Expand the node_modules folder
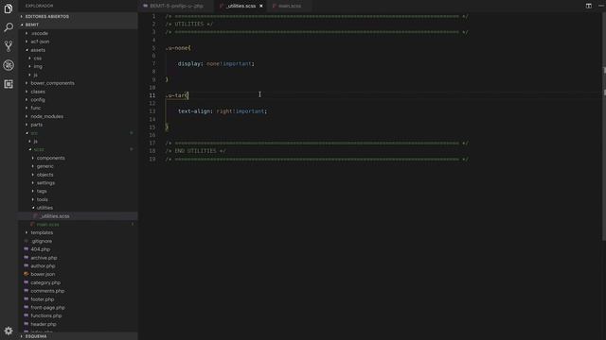 tap(46, 116)
